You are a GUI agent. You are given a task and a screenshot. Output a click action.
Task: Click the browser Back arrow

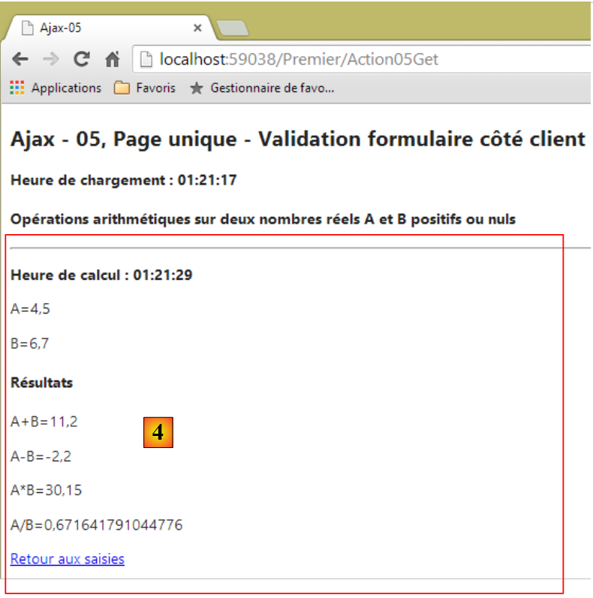click(20, 59)
